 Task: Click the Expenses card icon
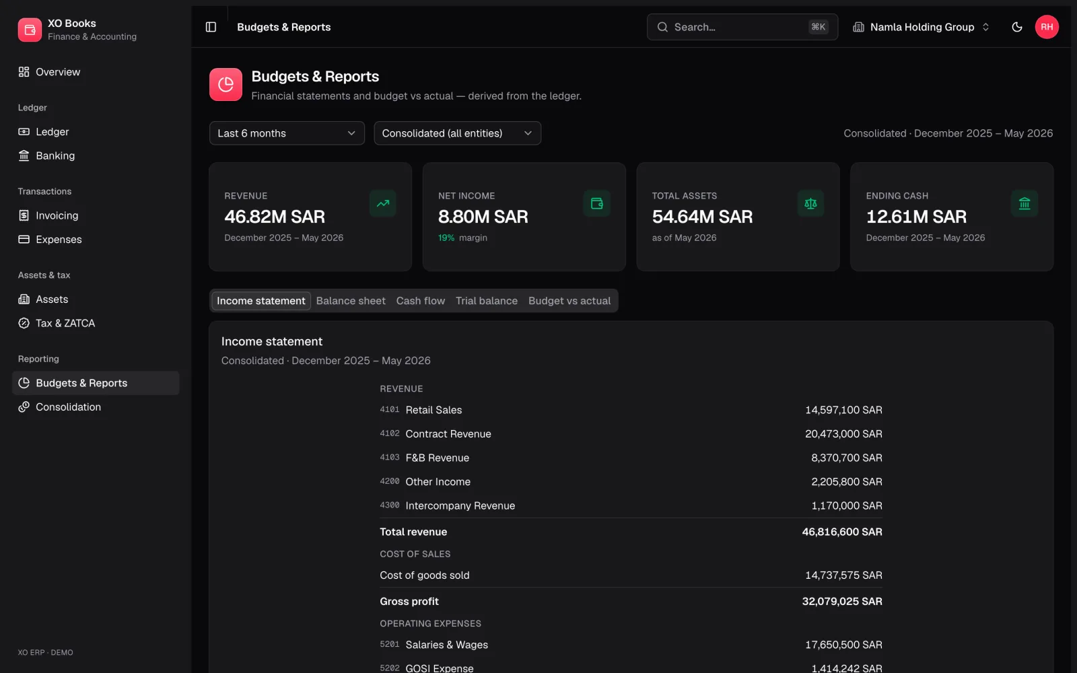pos(24,240)
